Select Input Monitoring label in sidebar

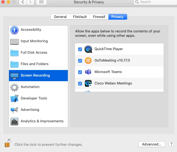(x=34, y=41)
